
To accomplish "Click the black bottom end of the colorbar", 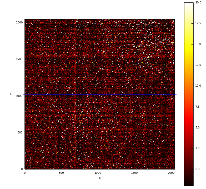I will 189,183.
